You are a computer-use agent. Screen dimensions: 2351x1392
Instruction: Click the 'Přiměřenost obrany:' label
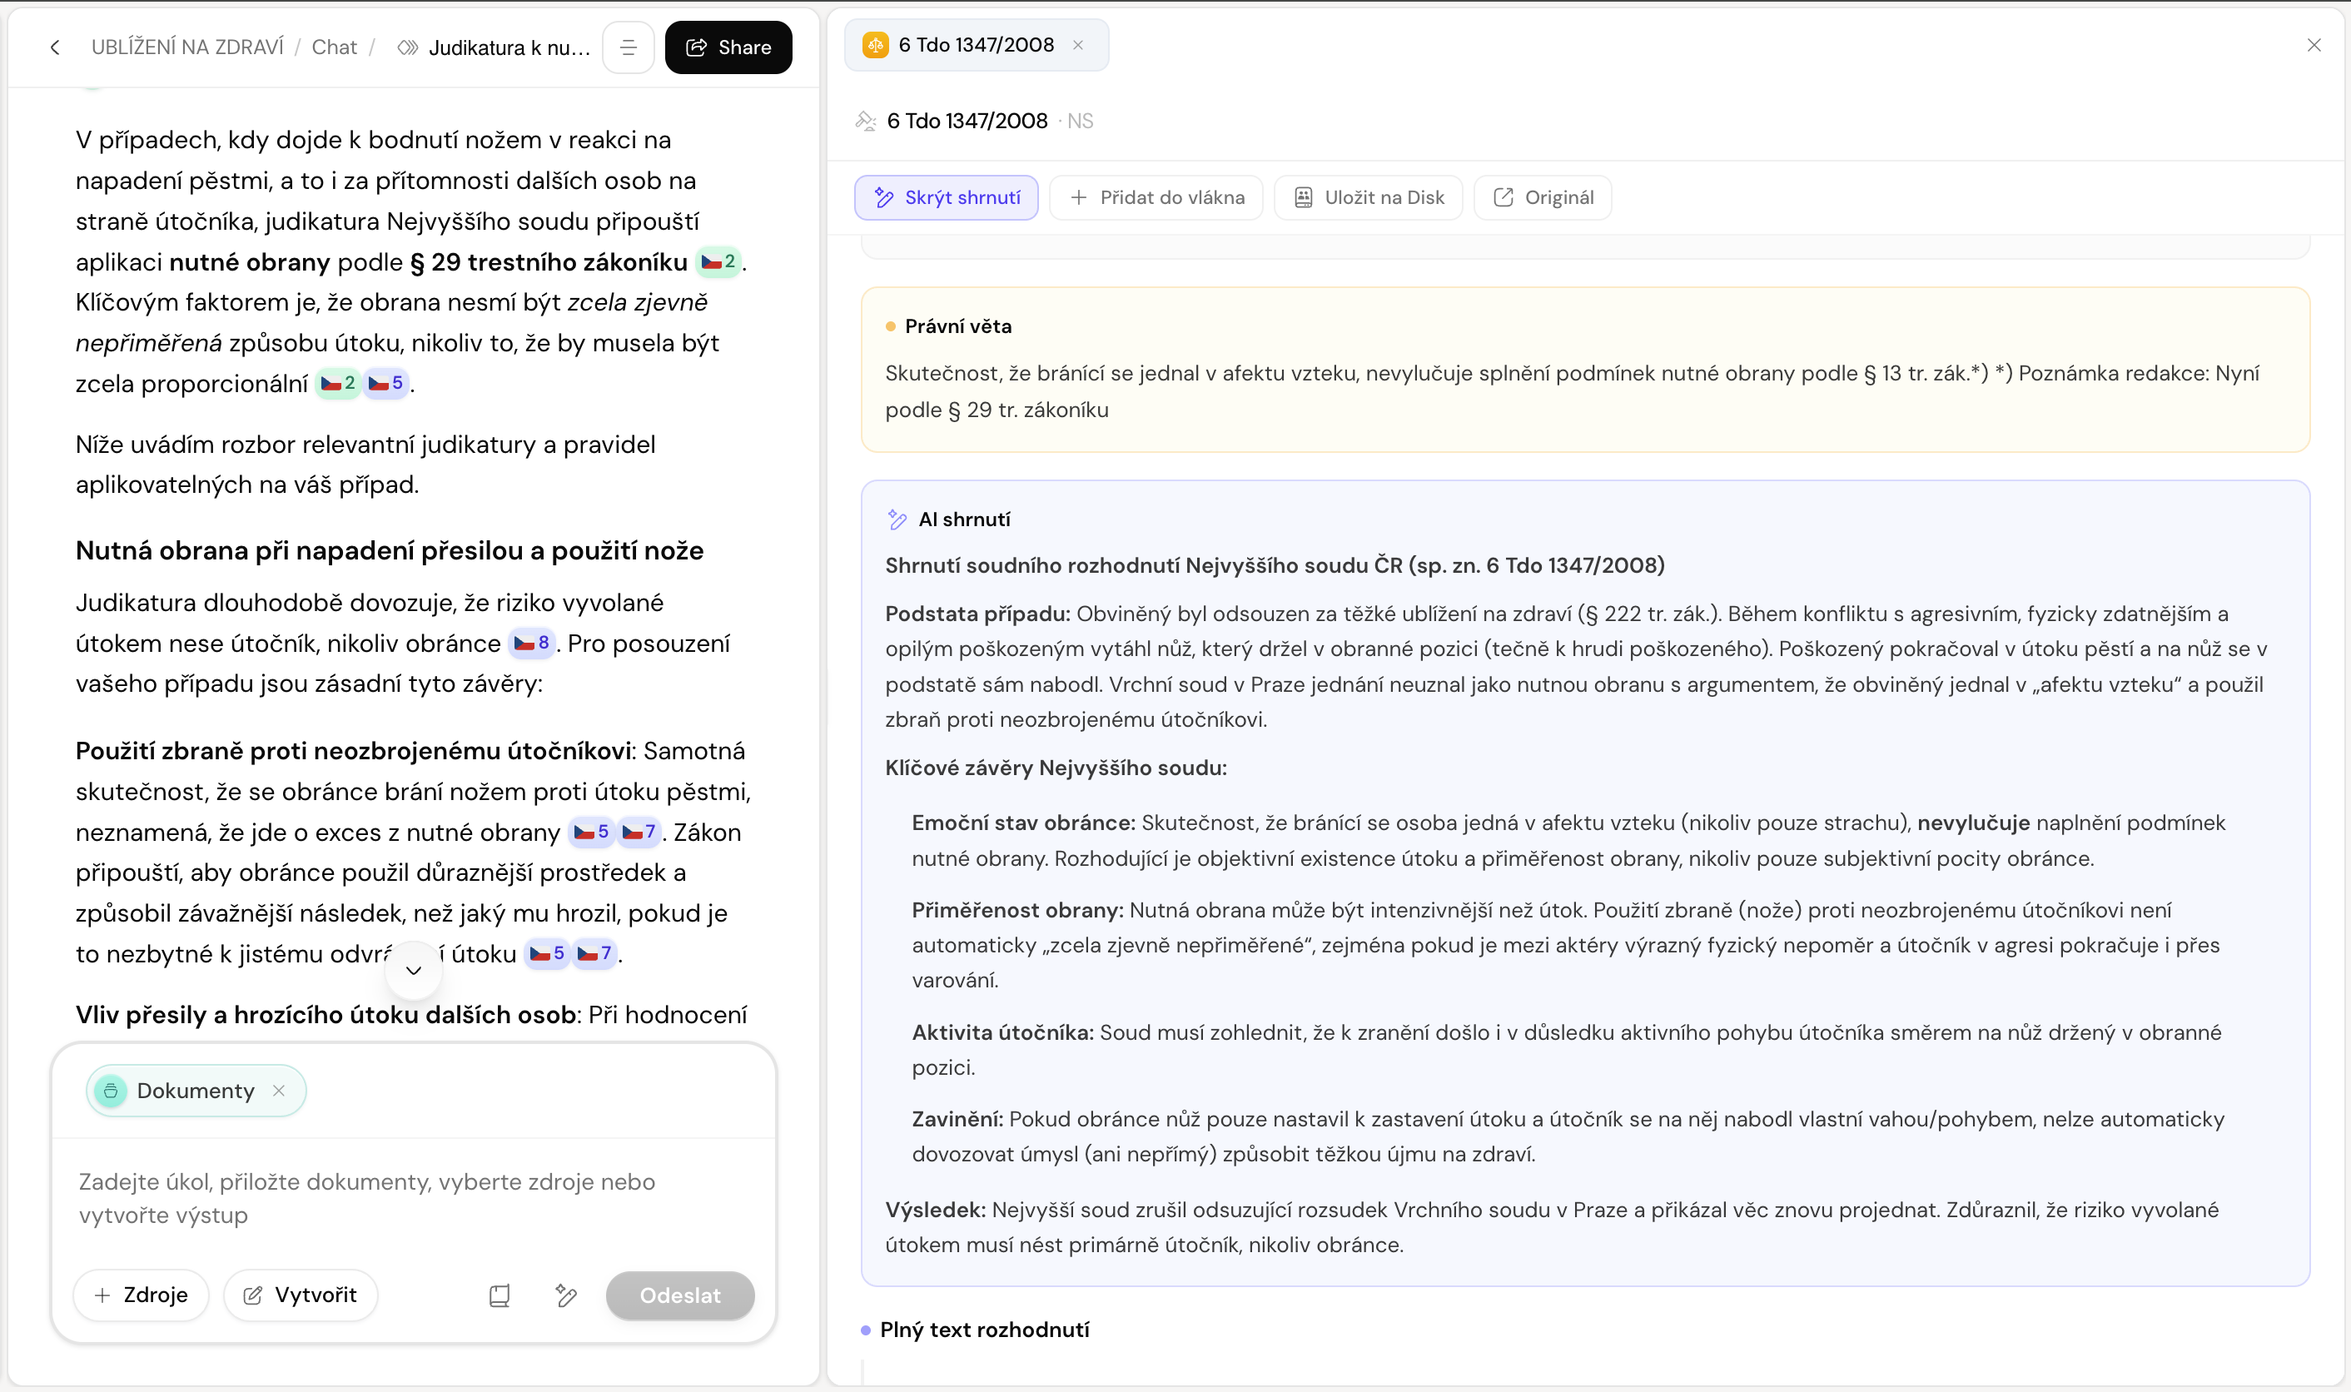pyautogui.click(x=1017, y=910)
